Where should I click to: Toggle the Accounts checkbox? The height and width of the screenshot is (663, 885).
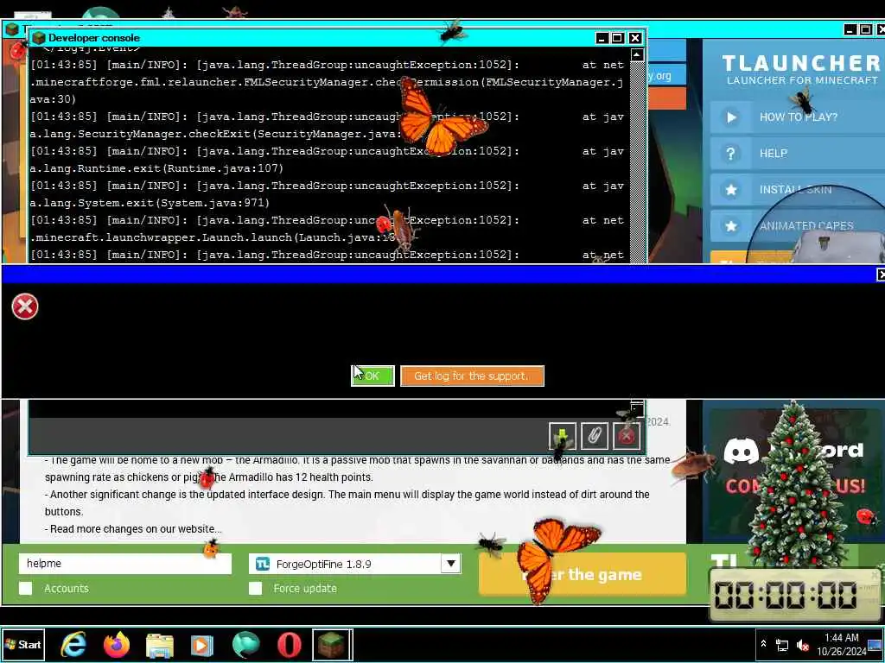(25, 588)
